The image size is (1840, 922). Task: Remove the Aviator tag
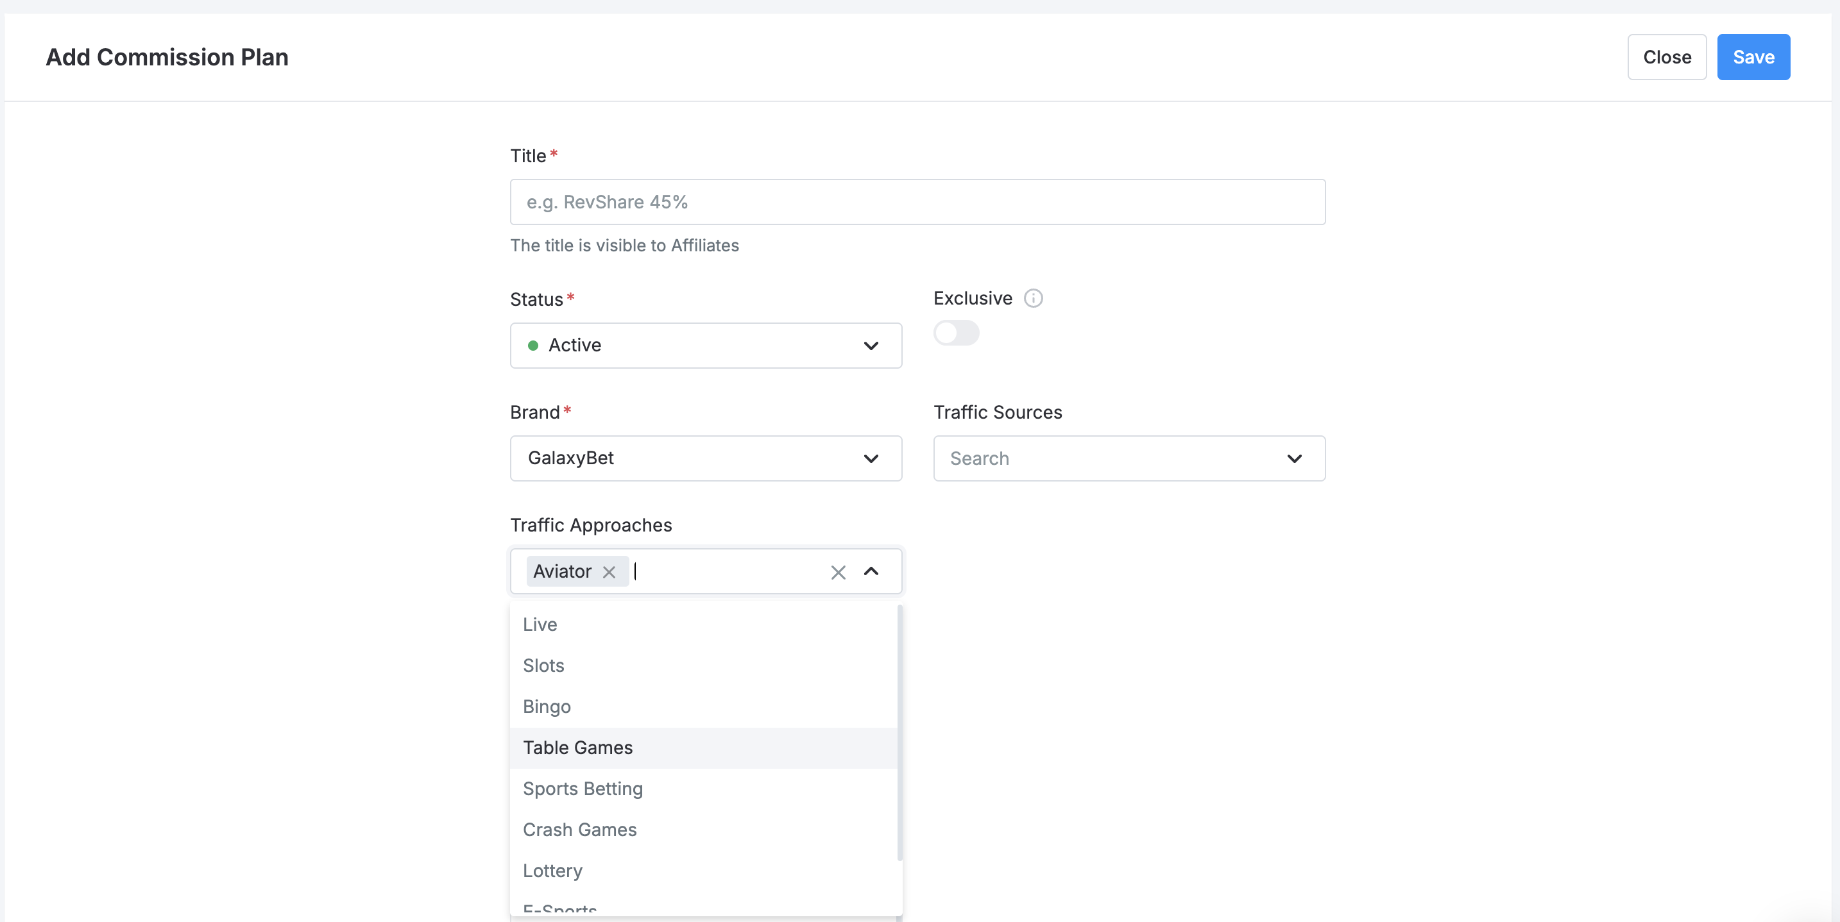point(609,572)
